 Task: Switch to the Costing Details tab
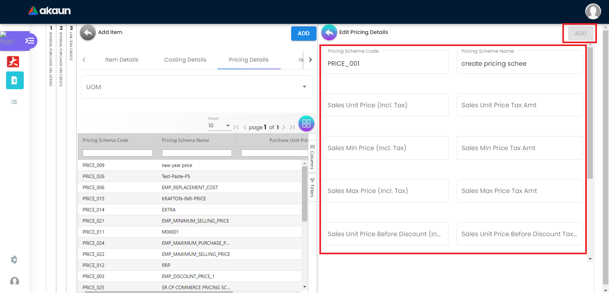[x=185, y=60]
